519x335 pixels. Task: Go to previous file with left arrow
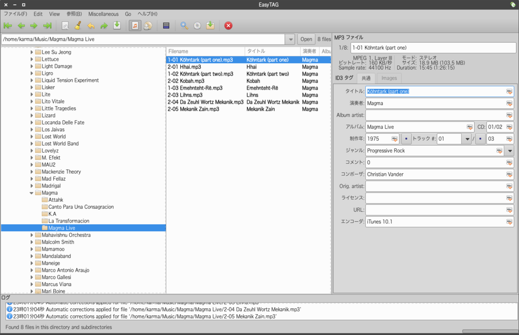(21, 26)
